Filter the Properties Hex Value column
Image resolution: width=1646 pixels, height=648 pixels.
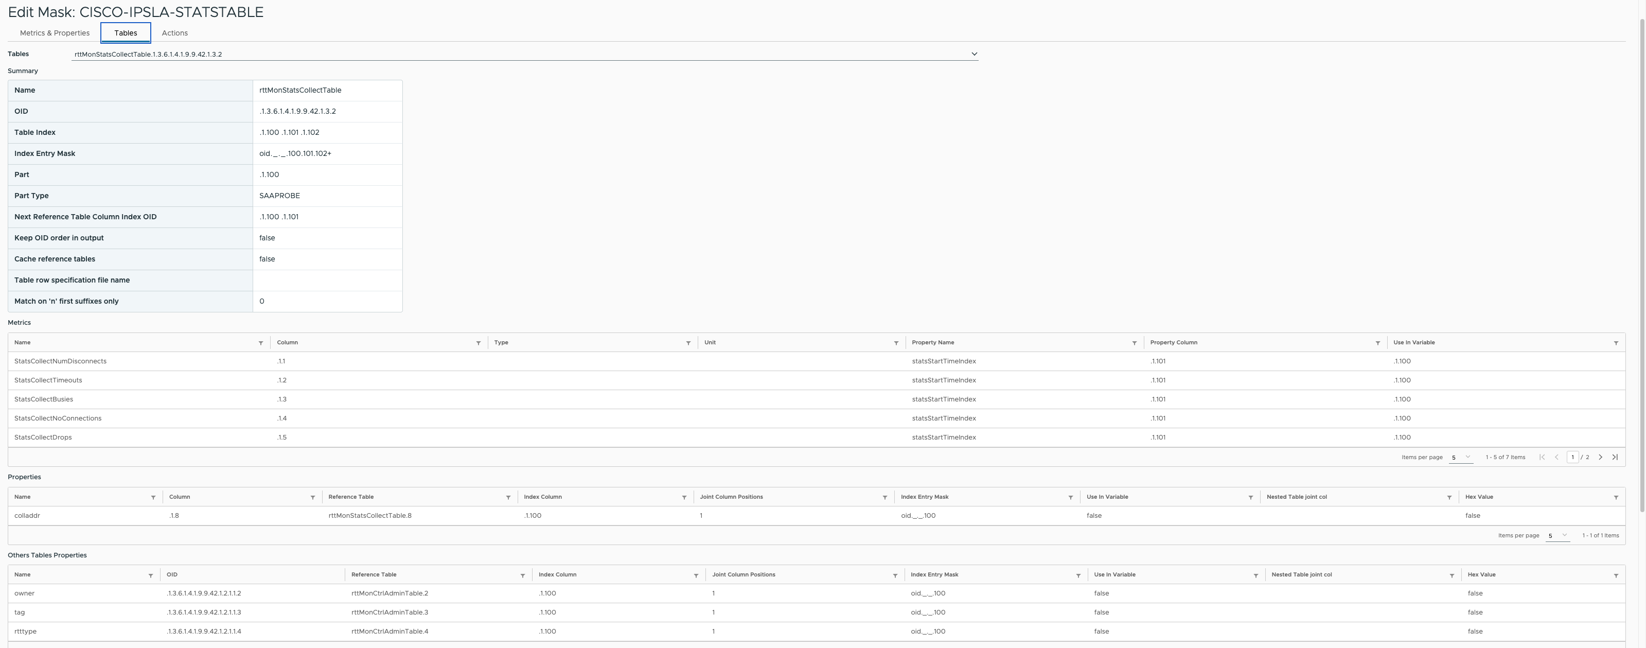1616,497
